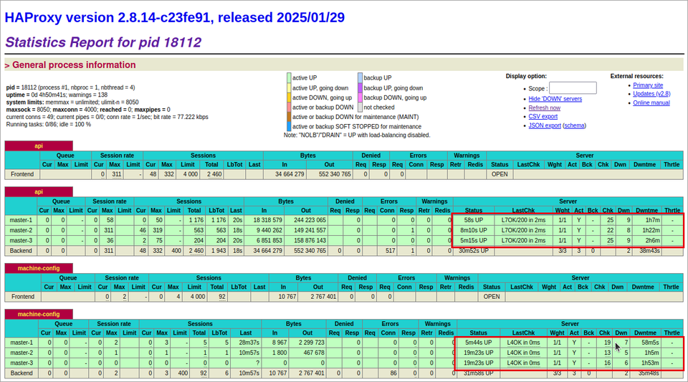This screenshot has width=688, height=382.
Task: Click the SOFT STOPPED for maintenance swatch
Action: pyautogui.click(x=289, y=126)
